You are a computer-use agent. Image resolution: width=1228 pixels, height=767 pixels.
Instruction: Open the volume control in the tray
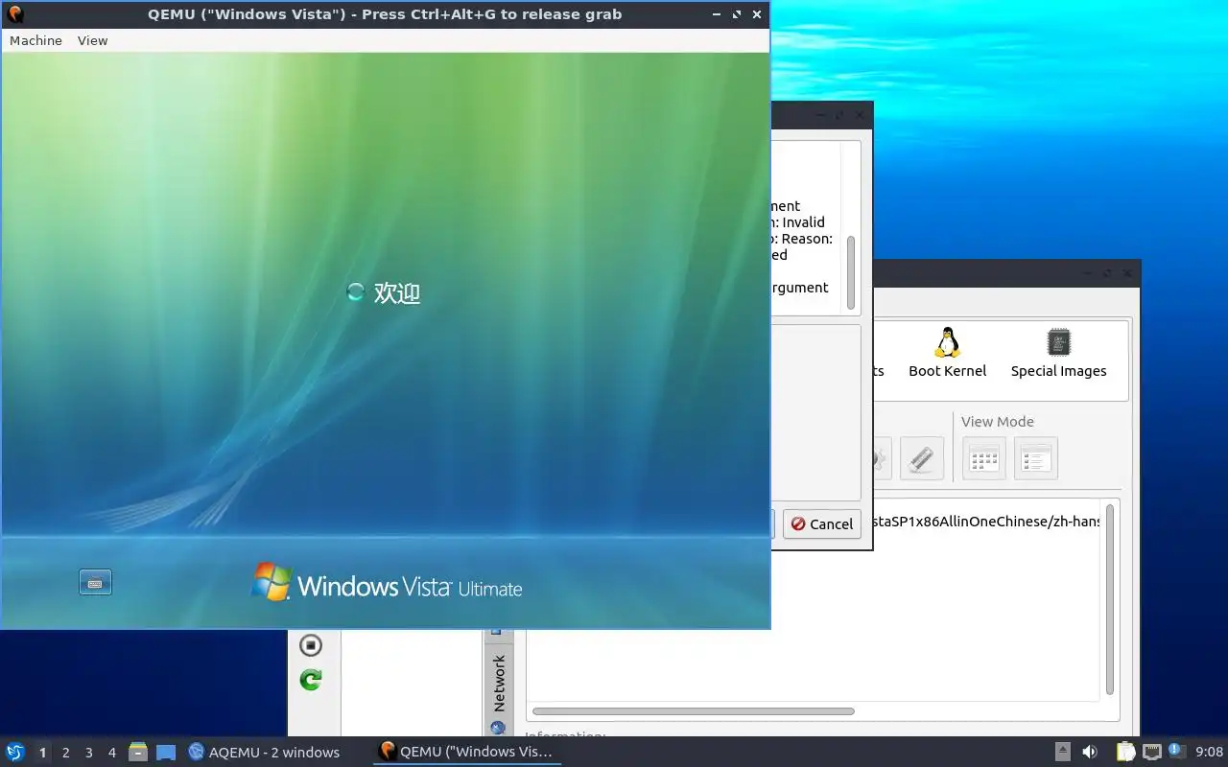(x=1090, y=752)
